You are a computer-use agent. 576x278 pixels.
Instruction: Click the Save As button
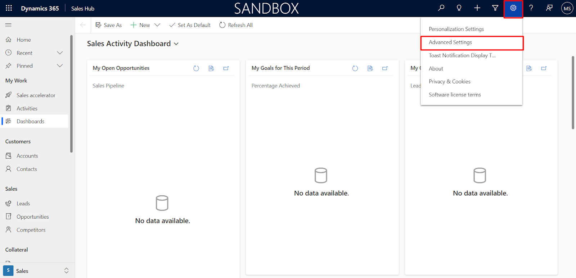click(x=108, y=25)
